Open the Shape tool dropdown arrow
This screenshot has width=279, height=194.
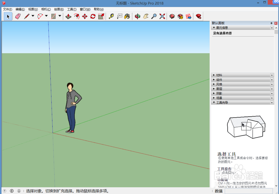[60, 16]
